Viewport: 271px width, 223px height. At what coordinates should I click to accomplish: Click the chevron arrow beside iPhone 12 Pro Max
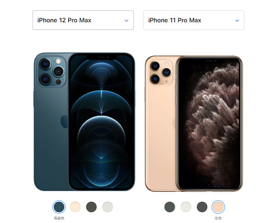tap(126, 21)
